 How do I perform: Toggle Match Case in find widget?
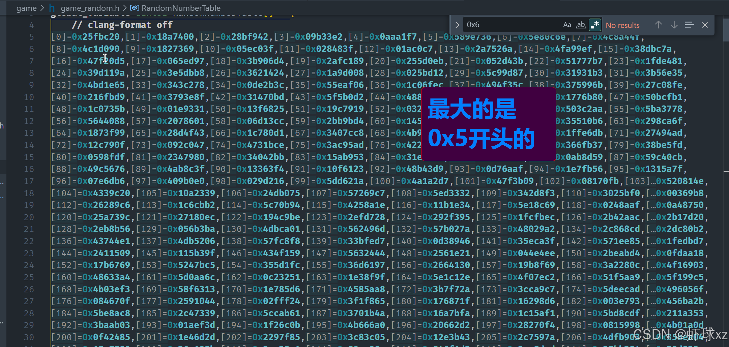click(x=567, y=25)
